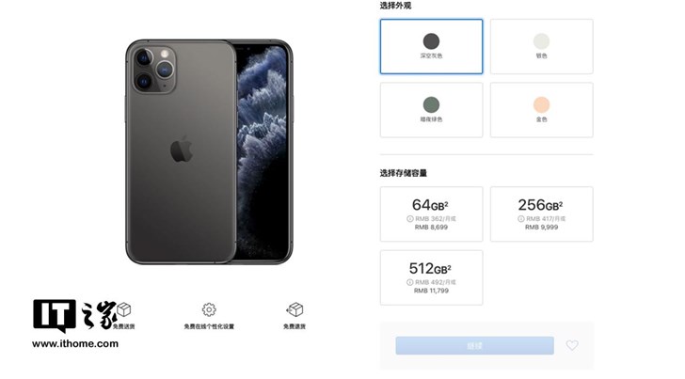Click info icon beside RMB 362 monthly
Viewport: 685px width, 379px height.
(x=410, y=219)
